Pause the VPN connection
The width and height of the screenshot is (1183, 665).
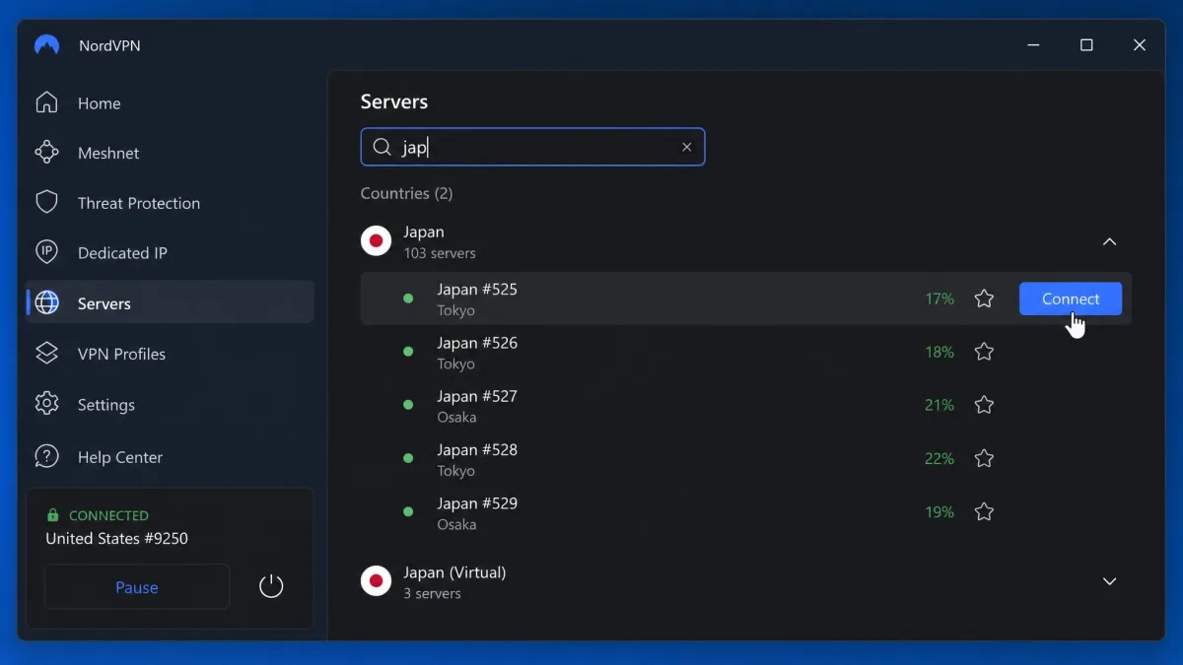point(137,587)
